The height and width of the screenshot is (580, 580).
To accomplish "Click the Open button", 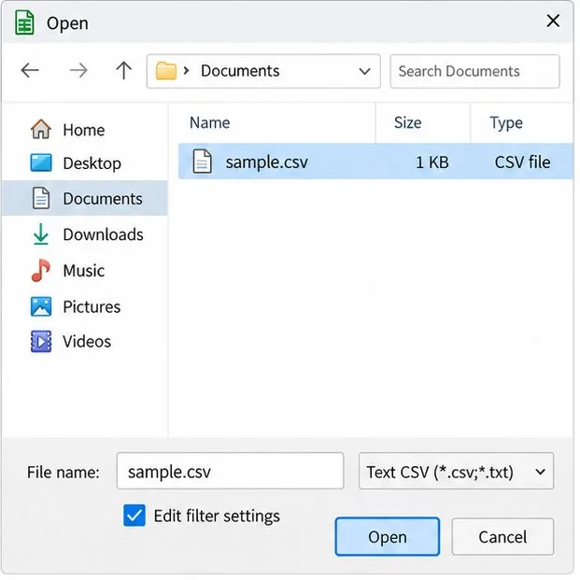I will (x=388, y=536).
